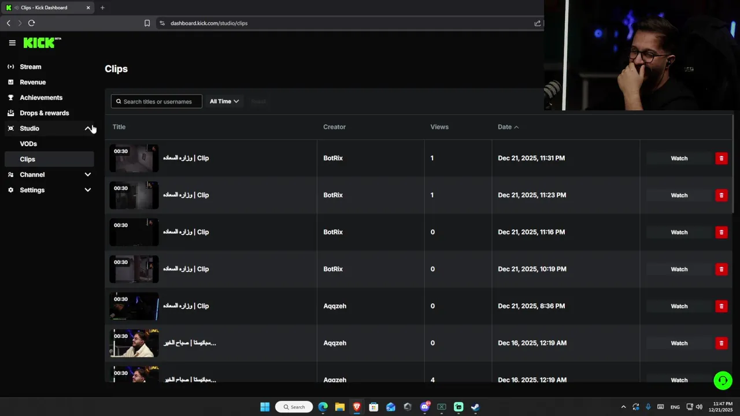This screenshot has width=740, height=416.
Task: Watch the clip from 11:31 PM
Action: pos(679,158)
